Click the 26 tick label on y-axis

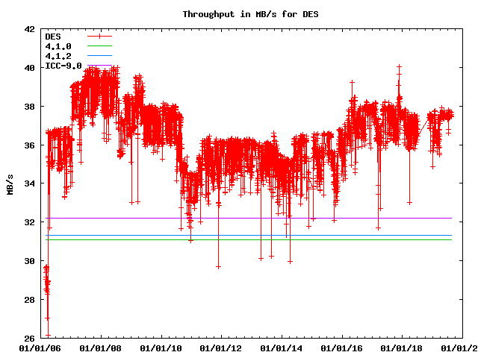[x=29, y=338]
